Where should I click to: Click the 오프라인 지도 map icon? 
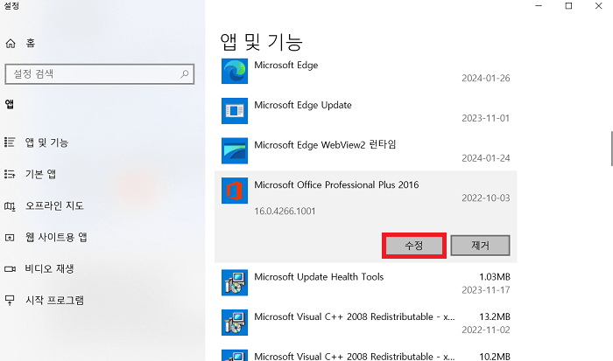[x=10, y=205]
